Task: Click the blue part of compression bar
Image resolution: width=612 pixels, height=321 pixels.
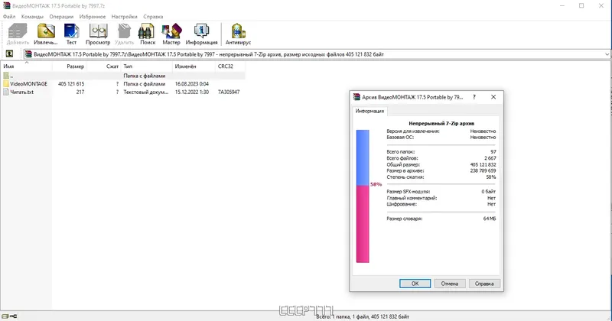Action: coord(363,157)
